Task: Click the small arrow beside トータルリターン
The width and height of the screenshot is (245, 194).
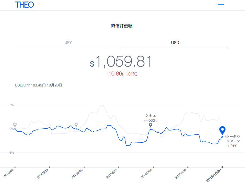Action: [225, 137]
